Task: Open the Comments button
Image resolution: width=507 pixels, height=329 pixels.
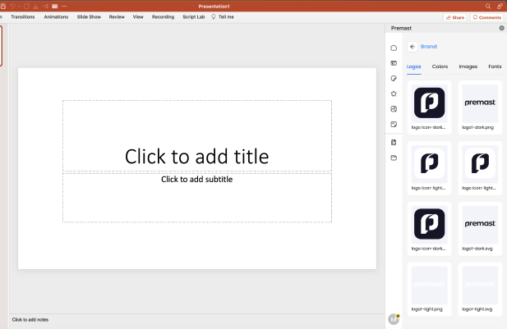Action: coord(486,17)
